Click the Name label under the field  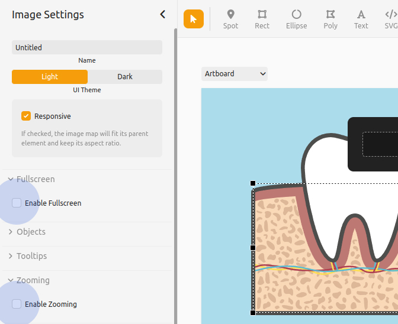87,60
